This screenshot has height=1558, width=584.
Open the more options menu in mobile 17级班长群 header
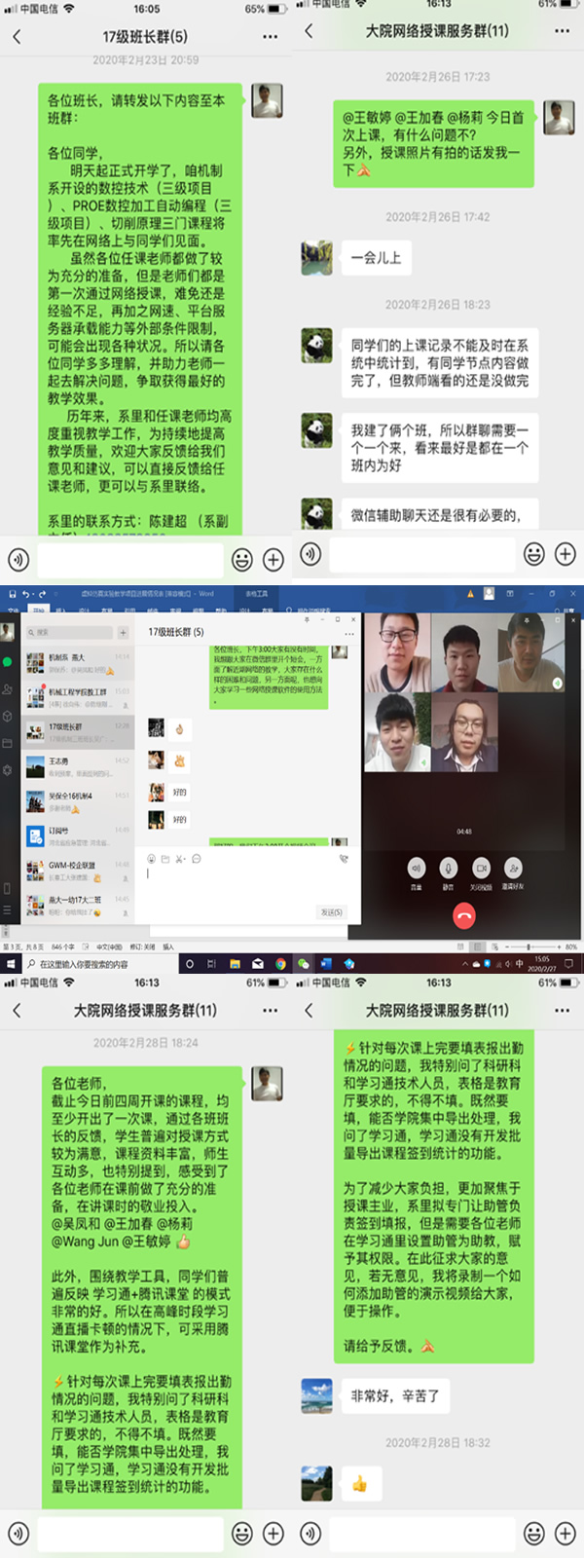[x=270, y=37]
